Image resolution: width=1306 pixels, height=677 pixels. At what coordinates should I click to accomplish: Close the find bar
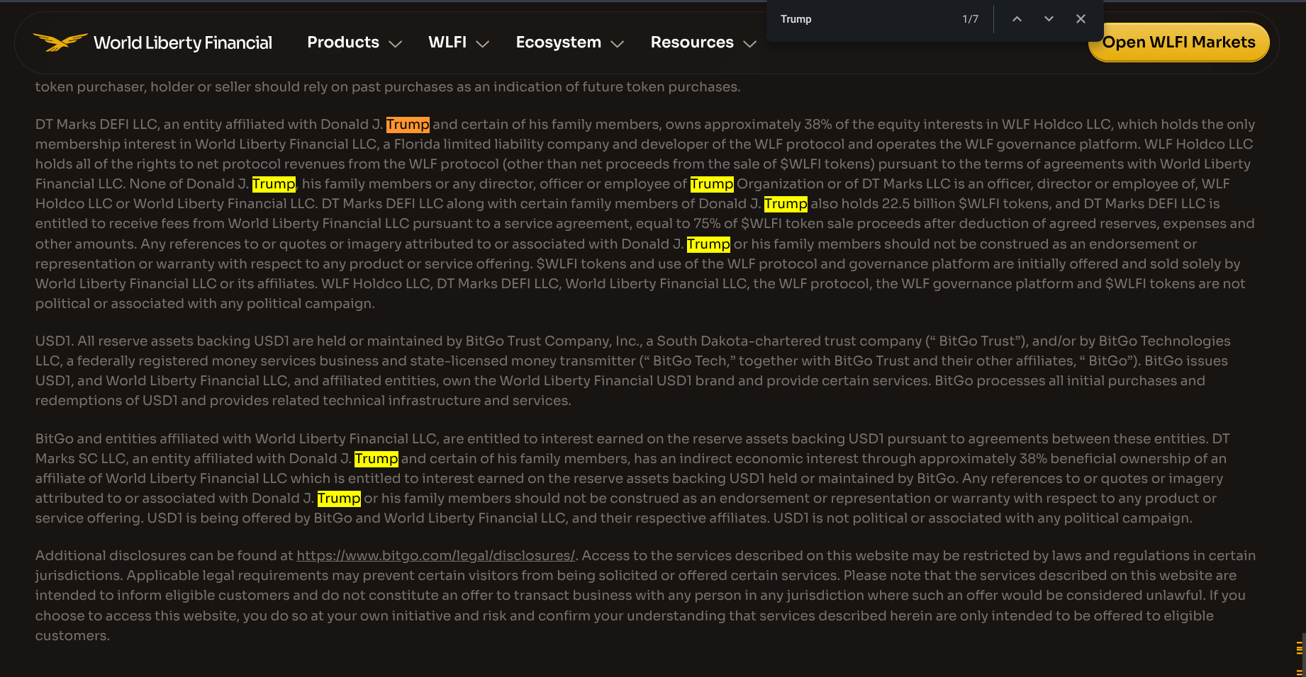coord(1081,19)
